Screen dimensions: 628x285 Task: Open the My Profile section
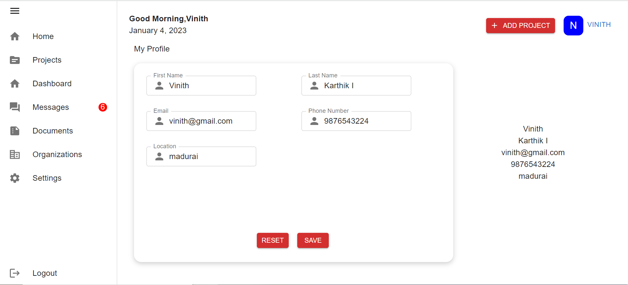[151, 49]
